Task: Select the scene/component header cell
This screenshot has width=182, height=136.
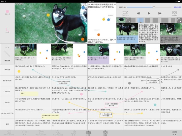Action: (7, 54)
